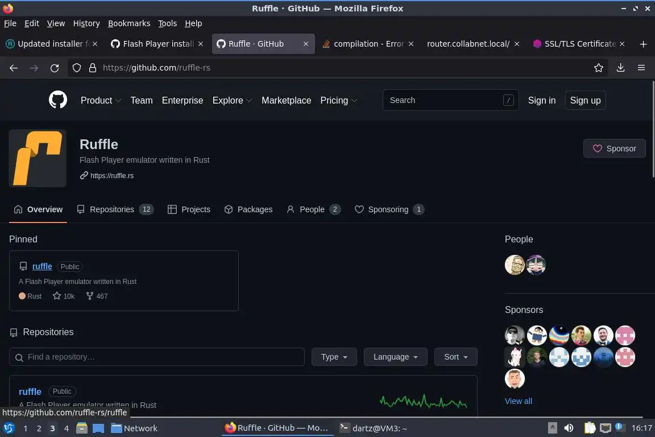Expand the Explore dropdown menu
655x437 pixels.
(x=232, y=100)
